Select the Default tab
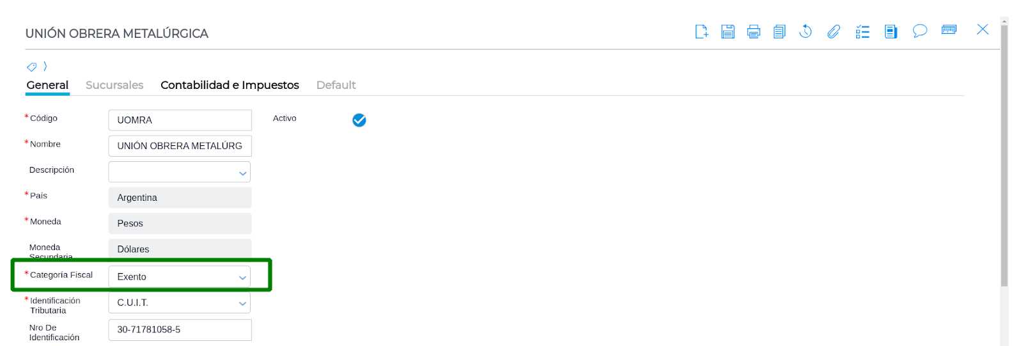Viewport: 1023px width, 346px height. click(336, 85)
